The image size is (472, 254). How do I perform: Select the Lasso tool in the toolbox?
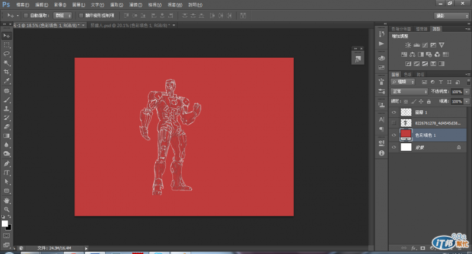[7, 54]
